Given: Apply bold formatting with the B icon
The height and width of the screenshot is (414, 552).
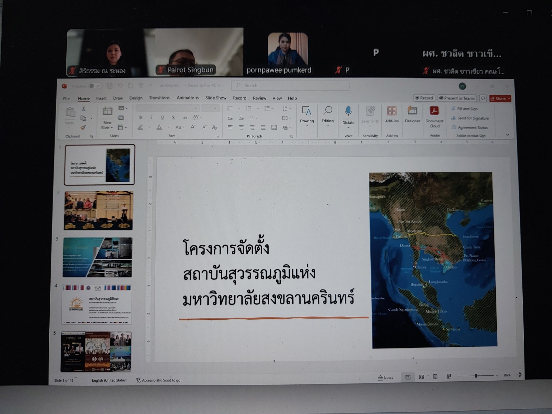Looking at the screenshot, I should (x=140, y=118).
